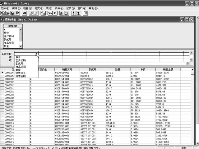Open the 编辑(E) menu
Image resolution: width=199 pixels, height=149 pixels.
pyautogui.click(x=16, y=8)
